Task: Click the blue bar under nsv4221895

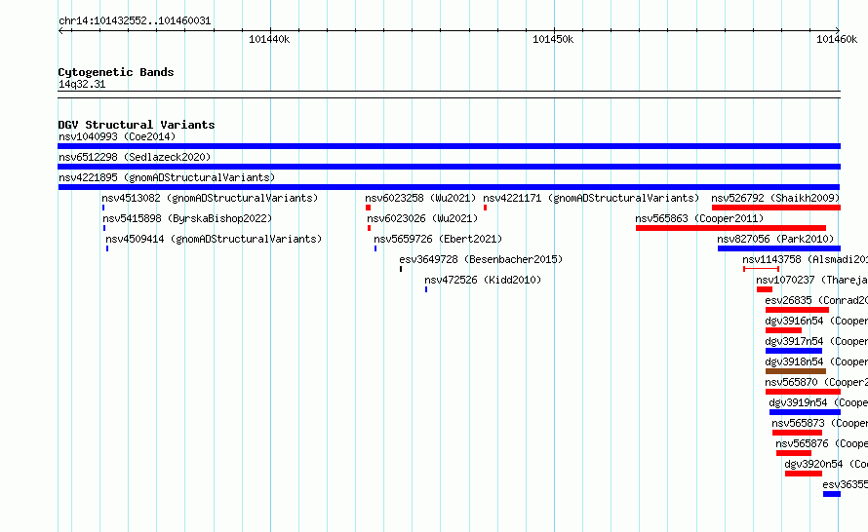Action: pyautogui.click(x=449, y=187)
